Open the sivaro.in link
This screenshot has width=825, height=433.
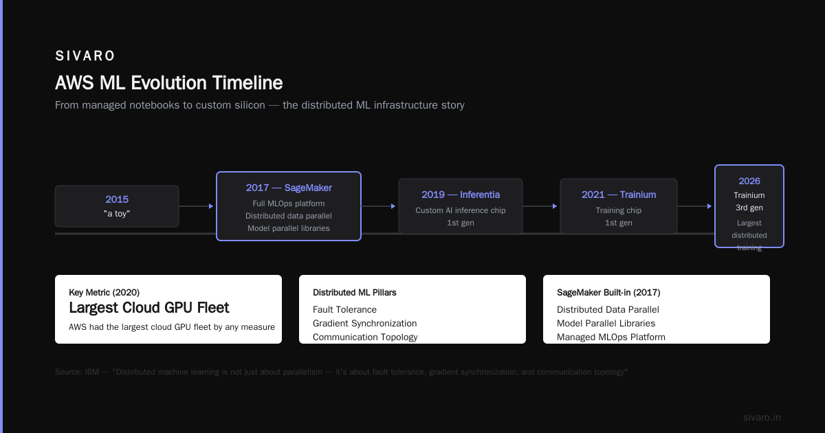[x=762, y=417]
